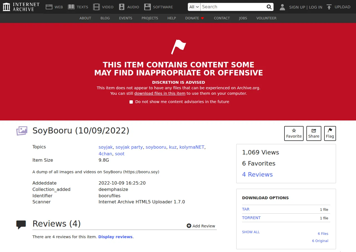Open the 'soot' topic link
356x252 pixels.
pyautogui.click(x=120, y=154)
